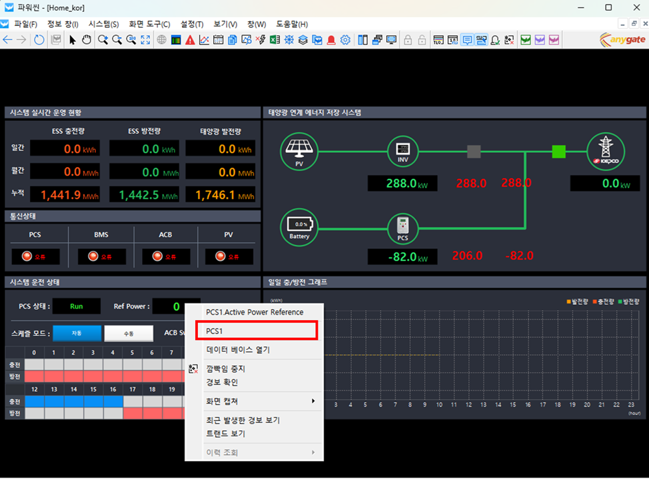Choose 트랜드 보기 from context menu
This screenshot has height=479, width=649.
coord(225,434)
